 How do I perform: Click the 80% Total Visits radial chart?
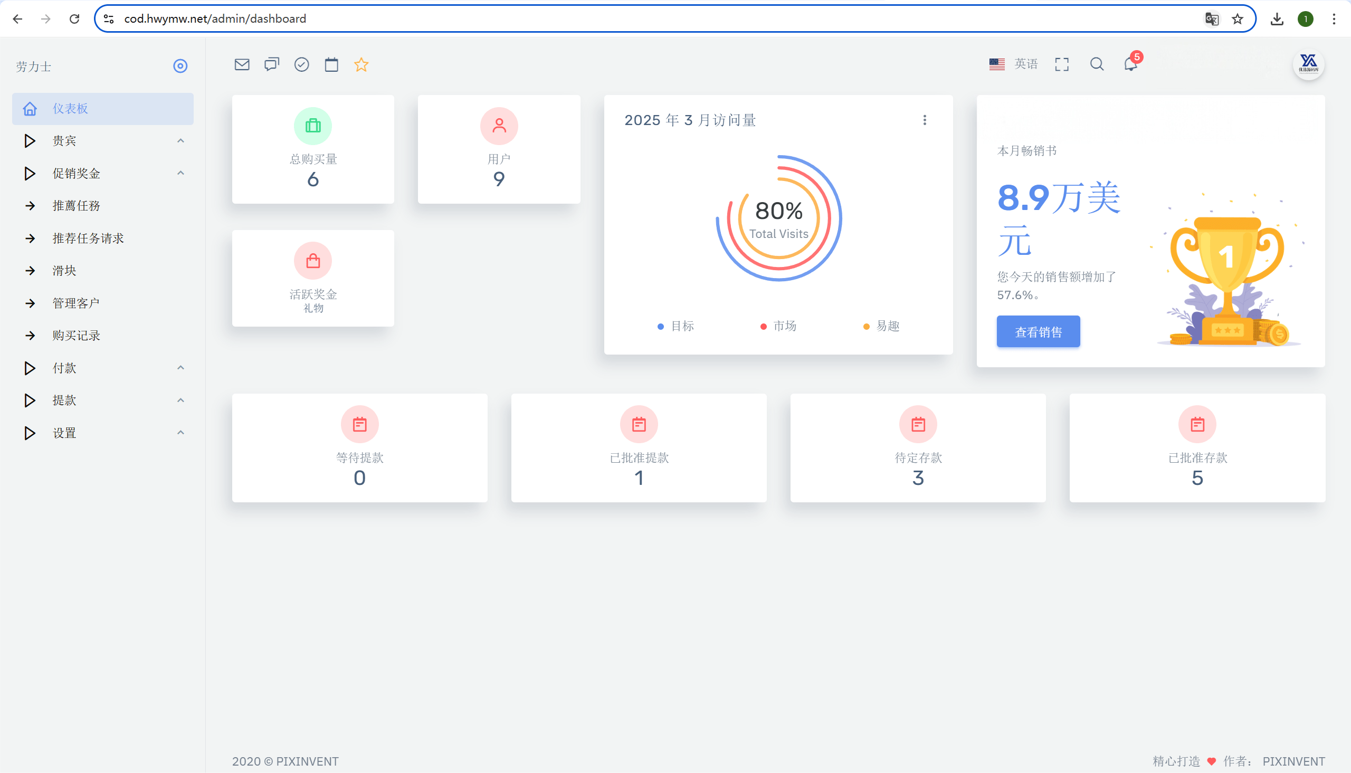778,218
